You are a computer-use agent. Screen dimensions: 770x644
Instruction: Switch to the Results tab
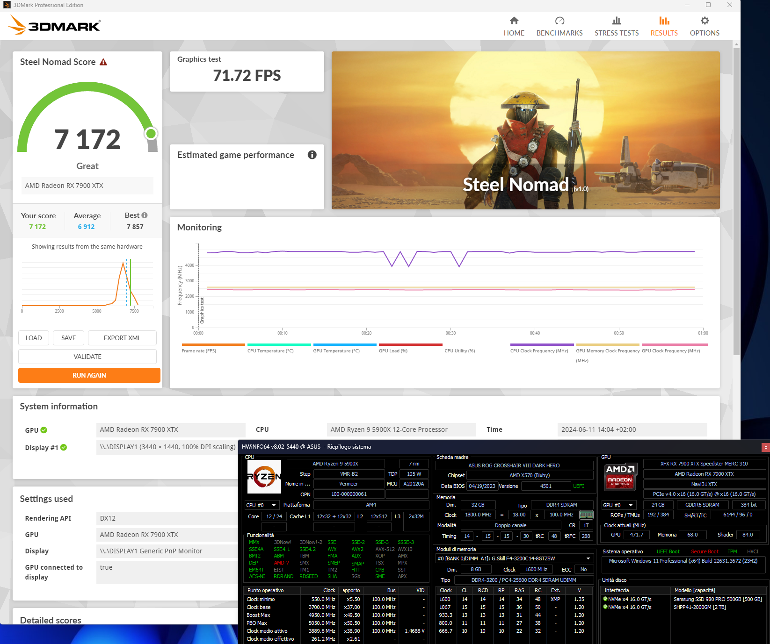664,27
